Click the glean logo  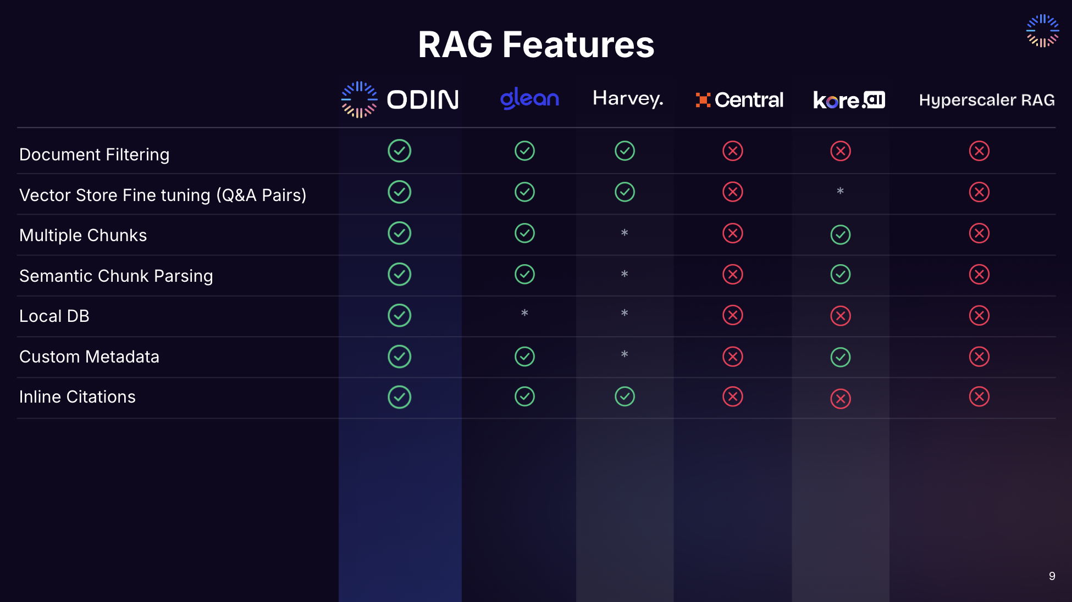click(x=529, y=98)
